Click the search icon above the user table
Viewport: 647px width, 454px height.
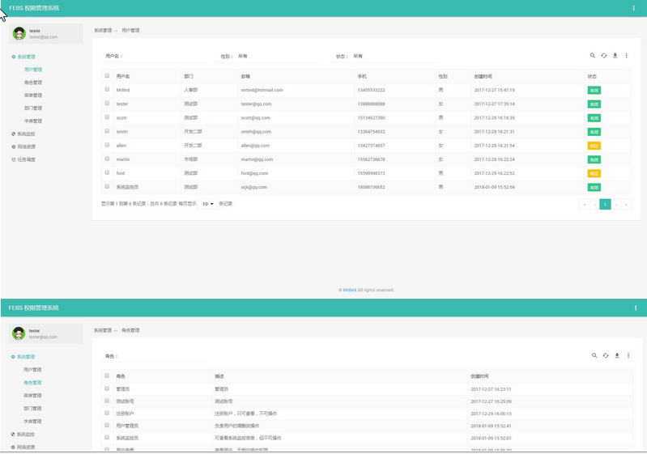(x=593, y=56)
